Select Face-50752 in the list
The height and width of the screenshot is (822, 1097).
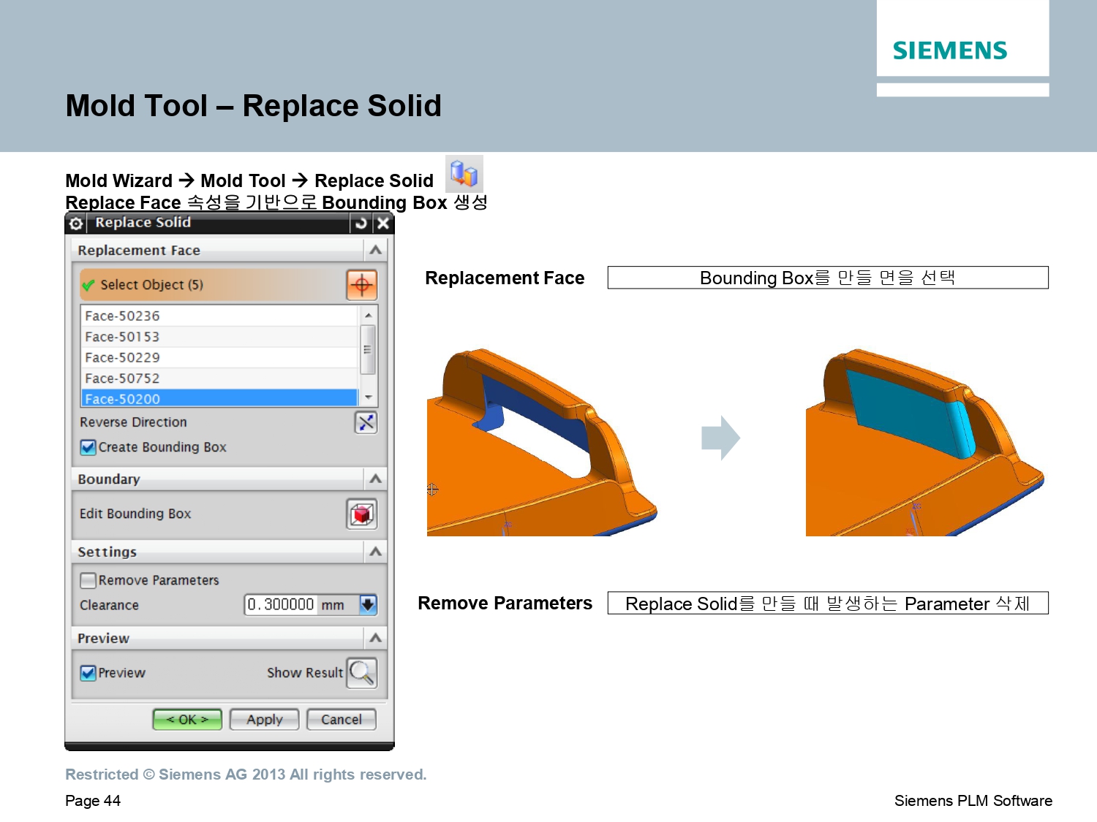tap(219, 378)
